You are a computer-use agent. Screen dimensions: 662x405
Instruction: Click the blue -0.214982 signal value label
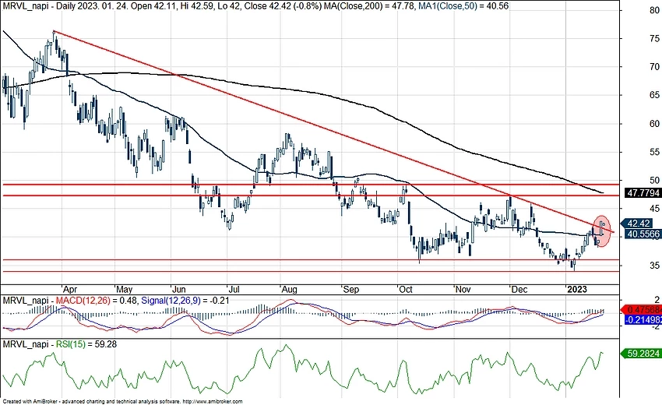[x=643, y=319]
